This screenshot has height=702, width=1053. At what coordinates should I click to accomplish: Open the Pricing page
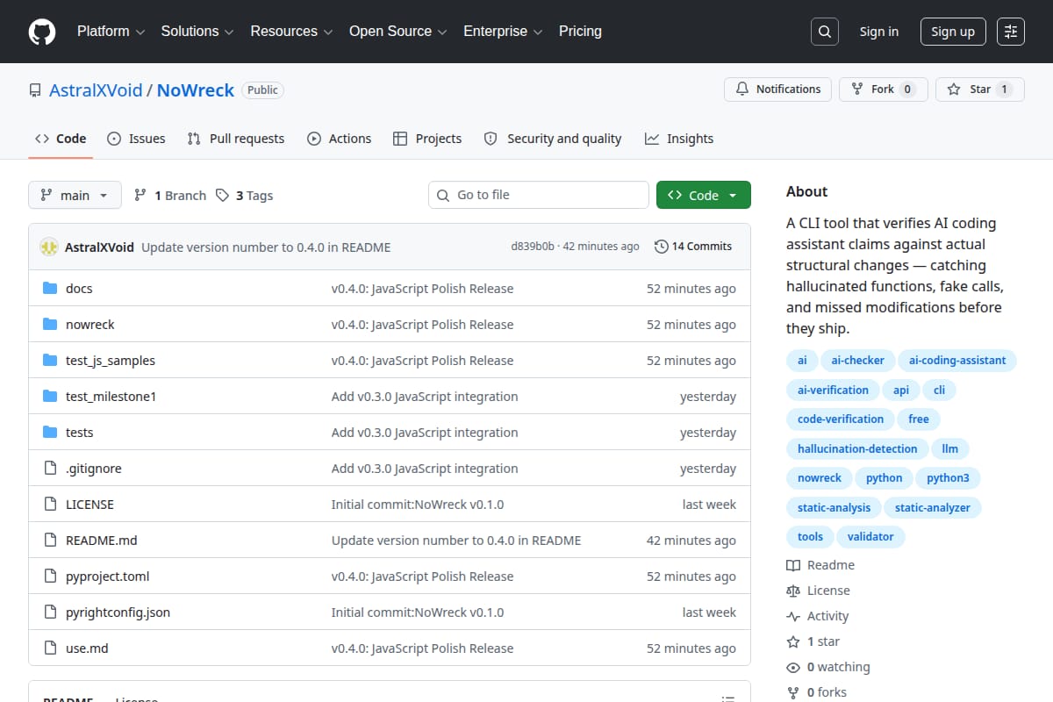pos(580,32)
